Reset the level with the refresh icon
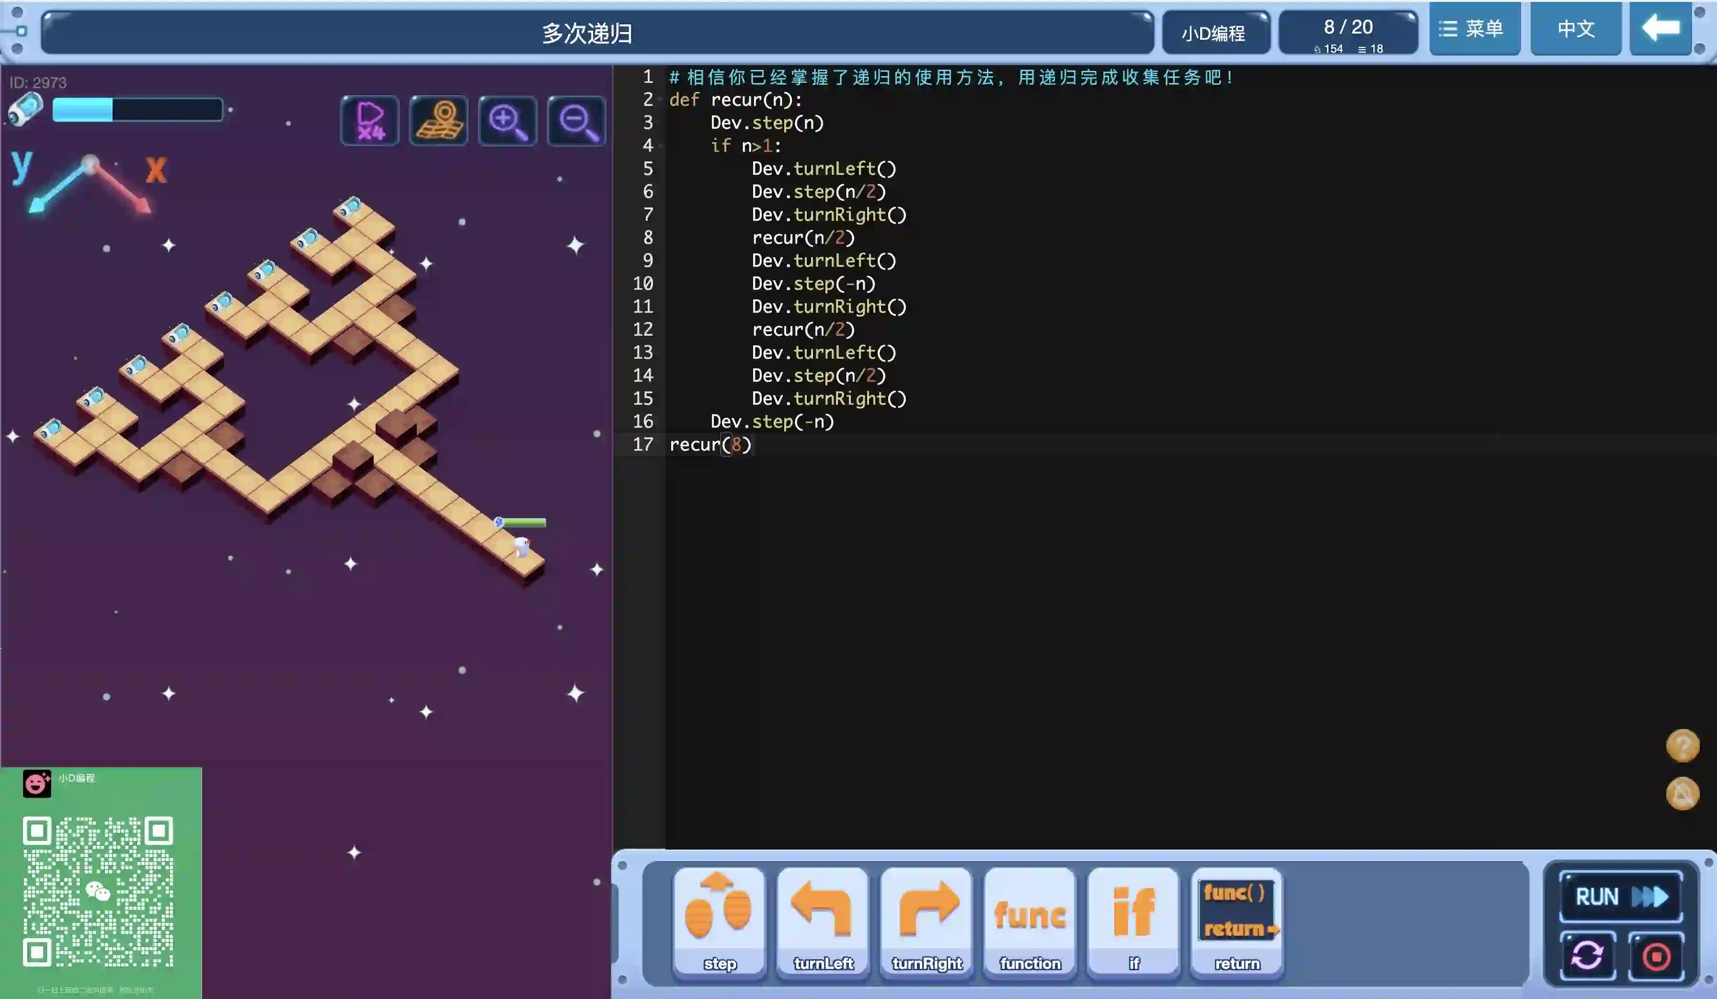Screen dimensions: 1717x999 tap(1587, 955)
